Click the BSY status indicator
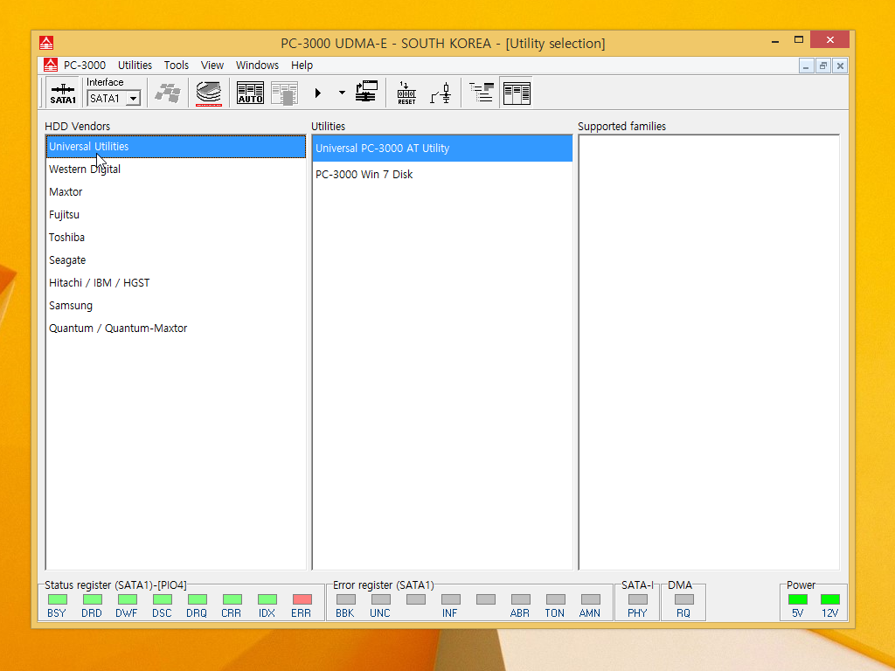 [57, 599]
